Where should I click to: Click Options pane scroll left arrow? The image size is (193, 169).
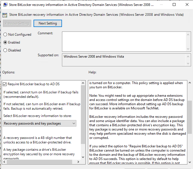[4, 162]
